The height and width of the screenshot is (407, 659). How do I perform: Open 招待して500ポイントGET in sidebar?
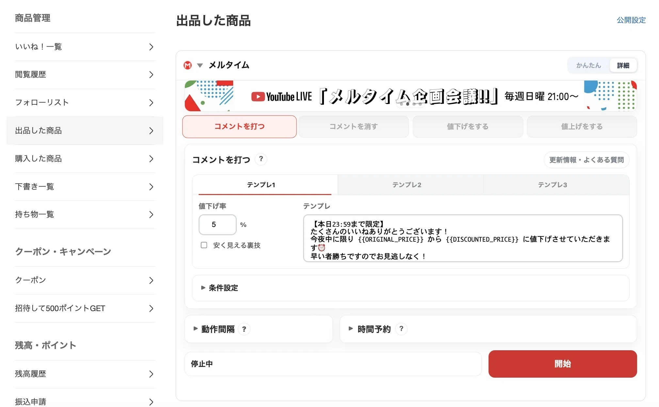pyautogui.click(x=85, y=309)
